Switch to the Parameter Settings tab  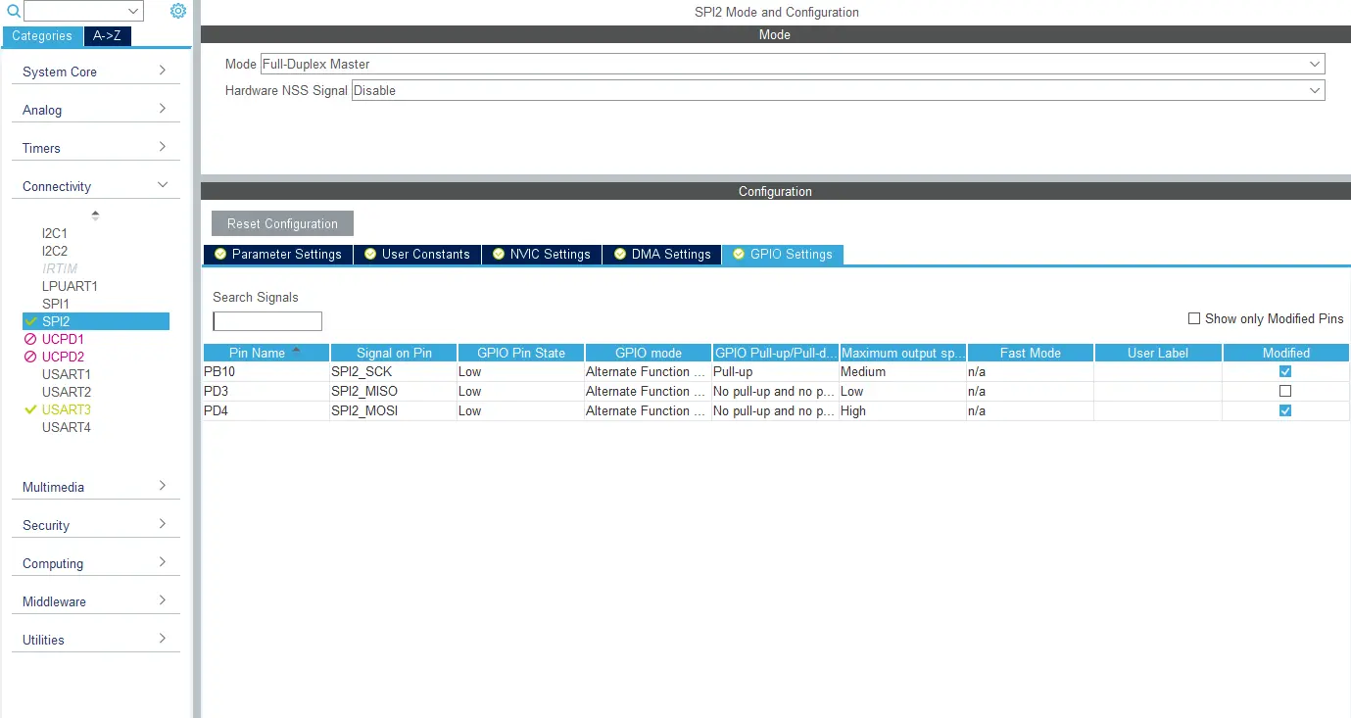[277, 254]
